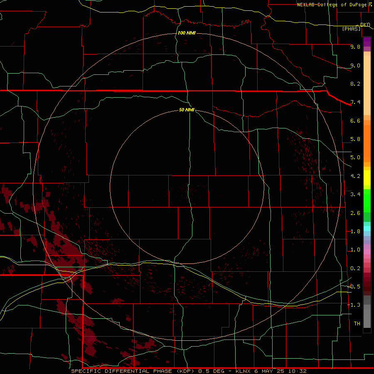Click the 9.8 value on the color scale
Viewport: 374px width, 374px height.
(x=355, y=47)
